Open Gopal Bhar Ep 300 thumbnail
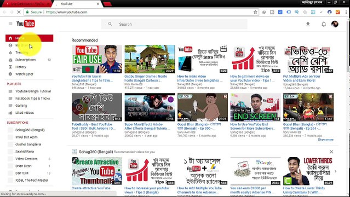This screenshot has height=197, width=350. pyautogui.click(x=203, y=107)
